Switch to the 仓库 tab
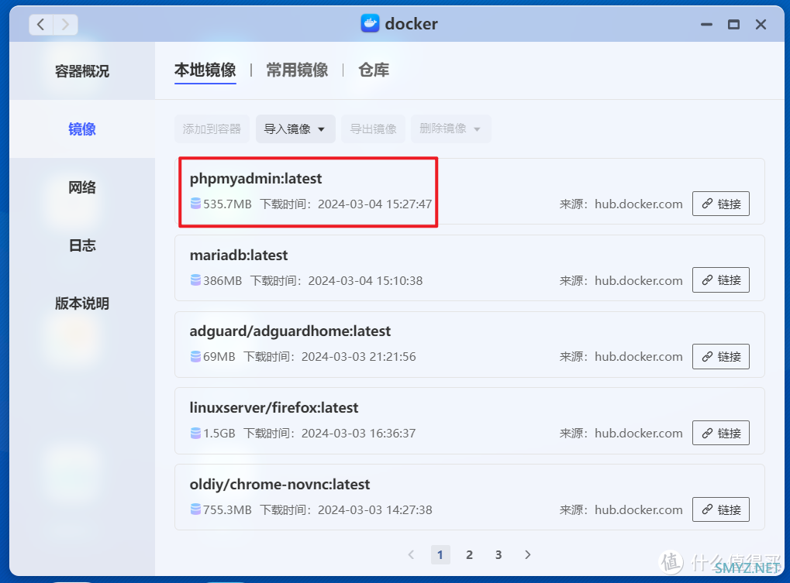790x583 pixels. (374, 70)
